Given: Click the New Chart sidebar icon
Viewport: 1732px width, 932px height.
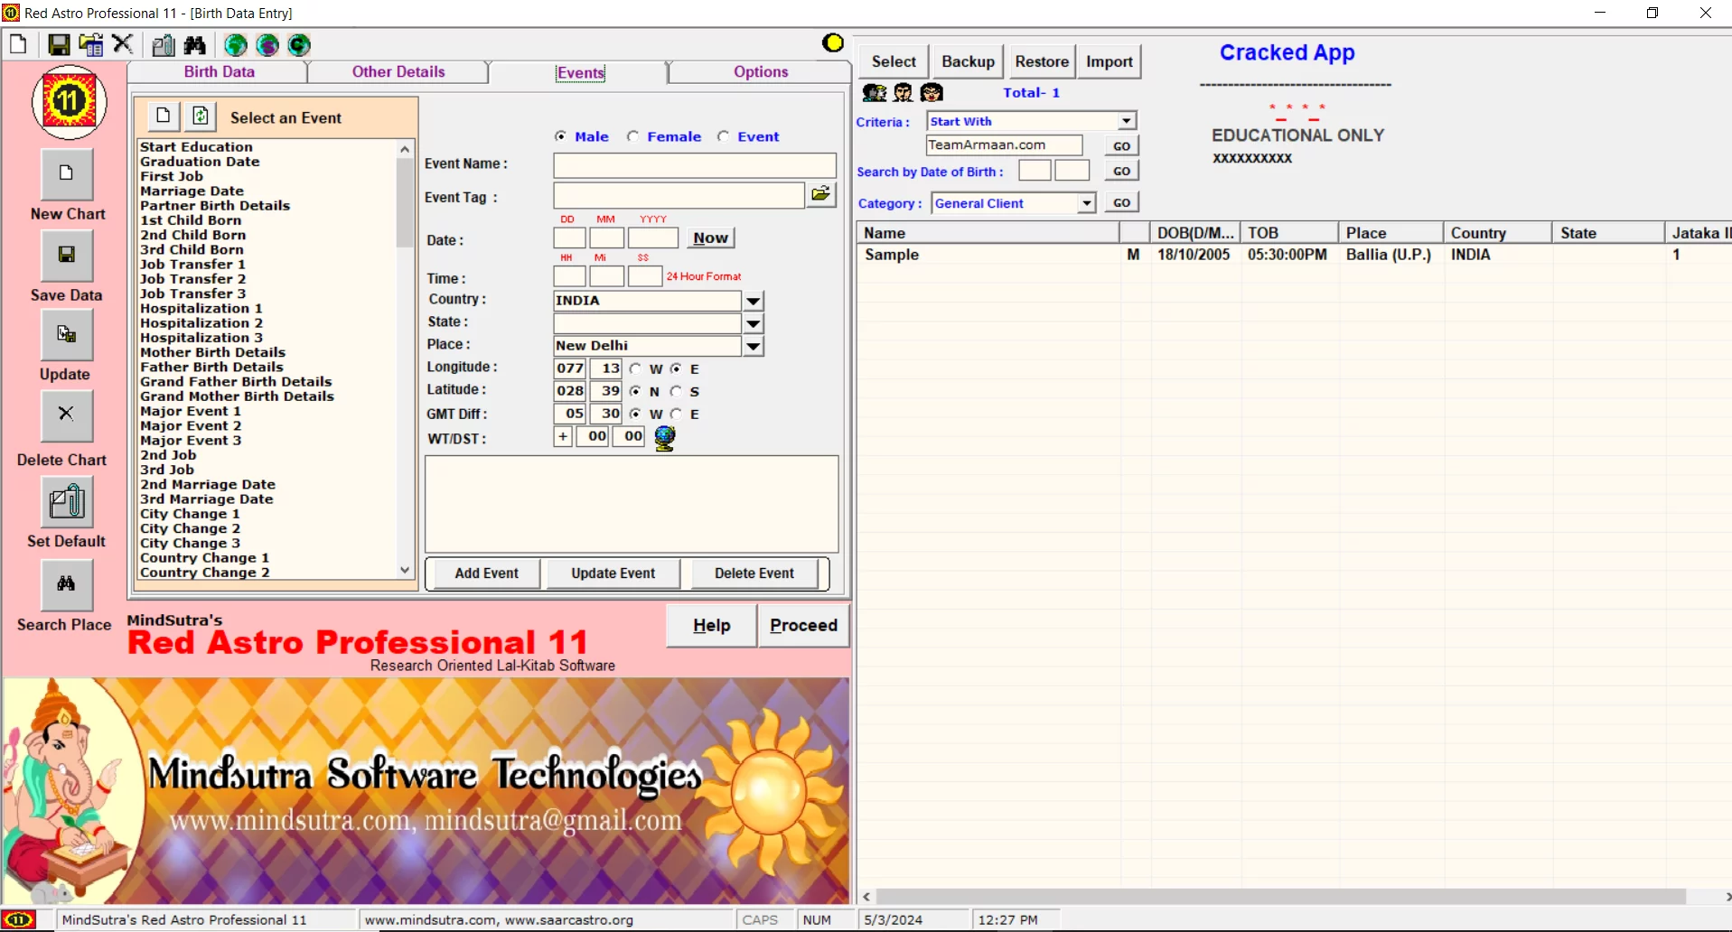Looking at the screenshot, I should (67, 173).
